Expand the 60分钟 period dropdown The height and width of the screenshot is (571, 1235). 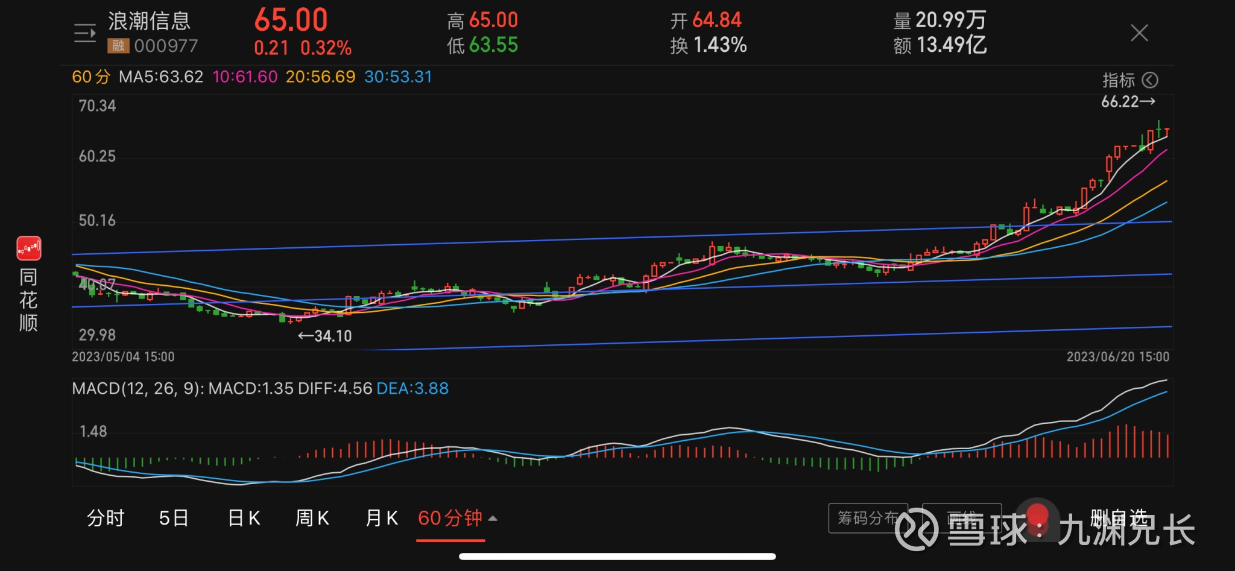click(x=457, y=518)
